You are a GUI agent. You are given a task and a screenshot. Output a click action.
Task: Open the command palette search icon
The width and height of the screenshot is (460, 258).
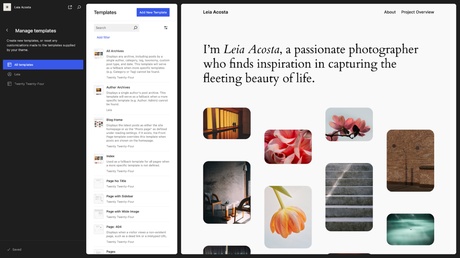click(79, 7)
